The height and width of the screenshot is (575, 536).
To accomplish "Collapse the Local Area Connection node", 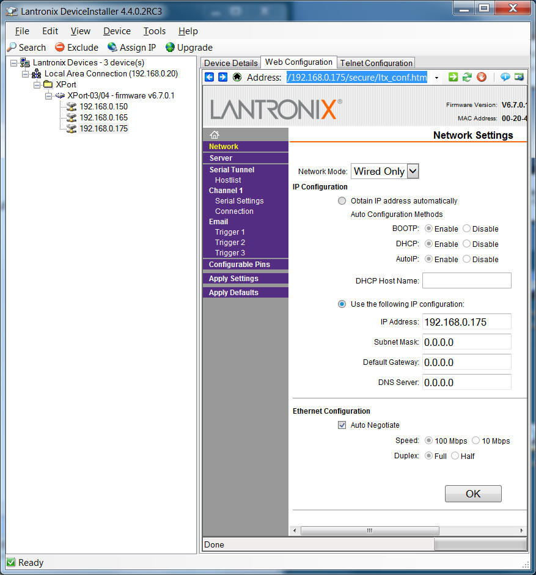I will coord(25,74).
